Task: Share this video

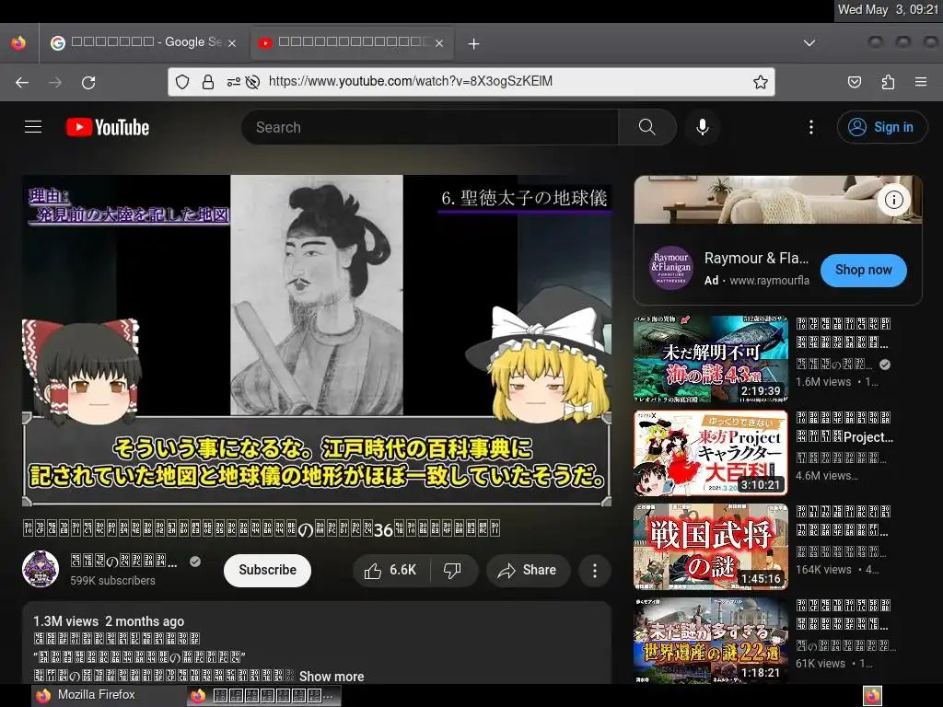Action: point(528,570)
